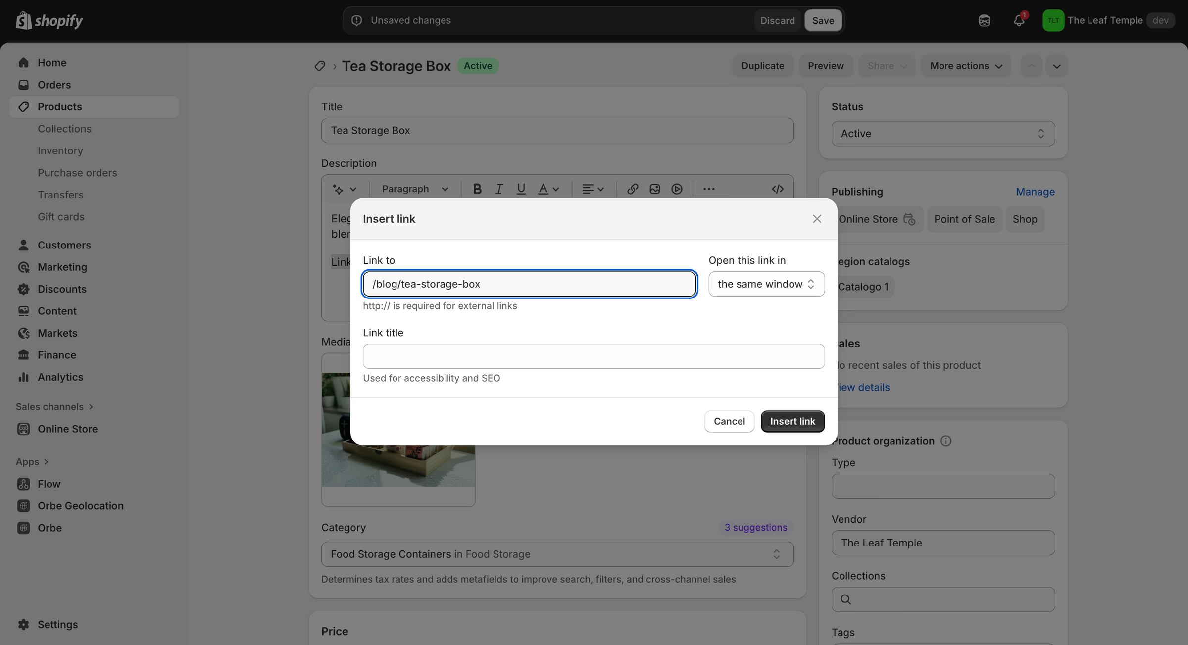This screenshot has width=1188, height=645.
Task: Click the insert image icon in toolbar
Action: (x=654, y=189)
